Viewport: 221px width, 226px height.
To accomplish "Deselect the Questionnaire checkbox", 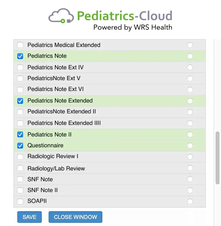I will (x=20, y=146).
